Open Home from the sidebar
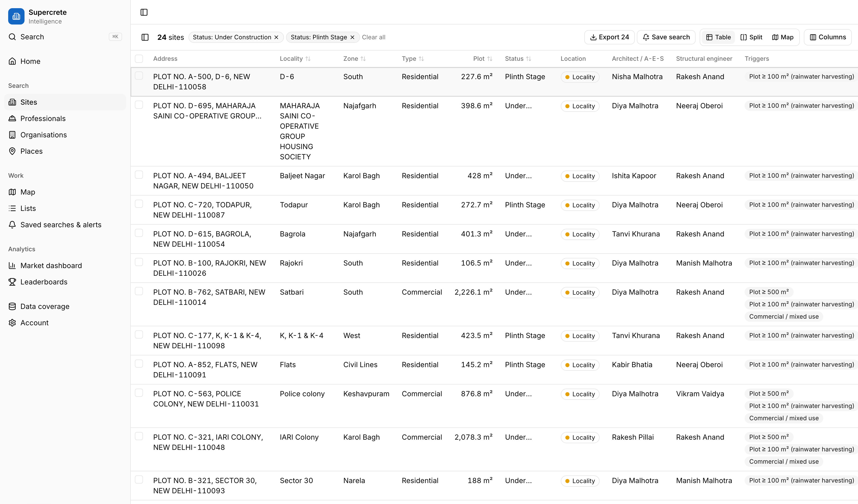 tap(65, 61)
